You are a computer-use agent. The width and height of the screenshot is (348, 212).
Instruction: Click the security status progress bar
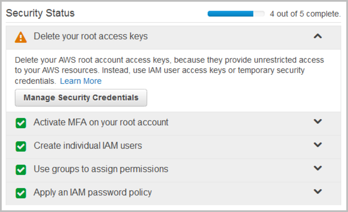point(236,14)
